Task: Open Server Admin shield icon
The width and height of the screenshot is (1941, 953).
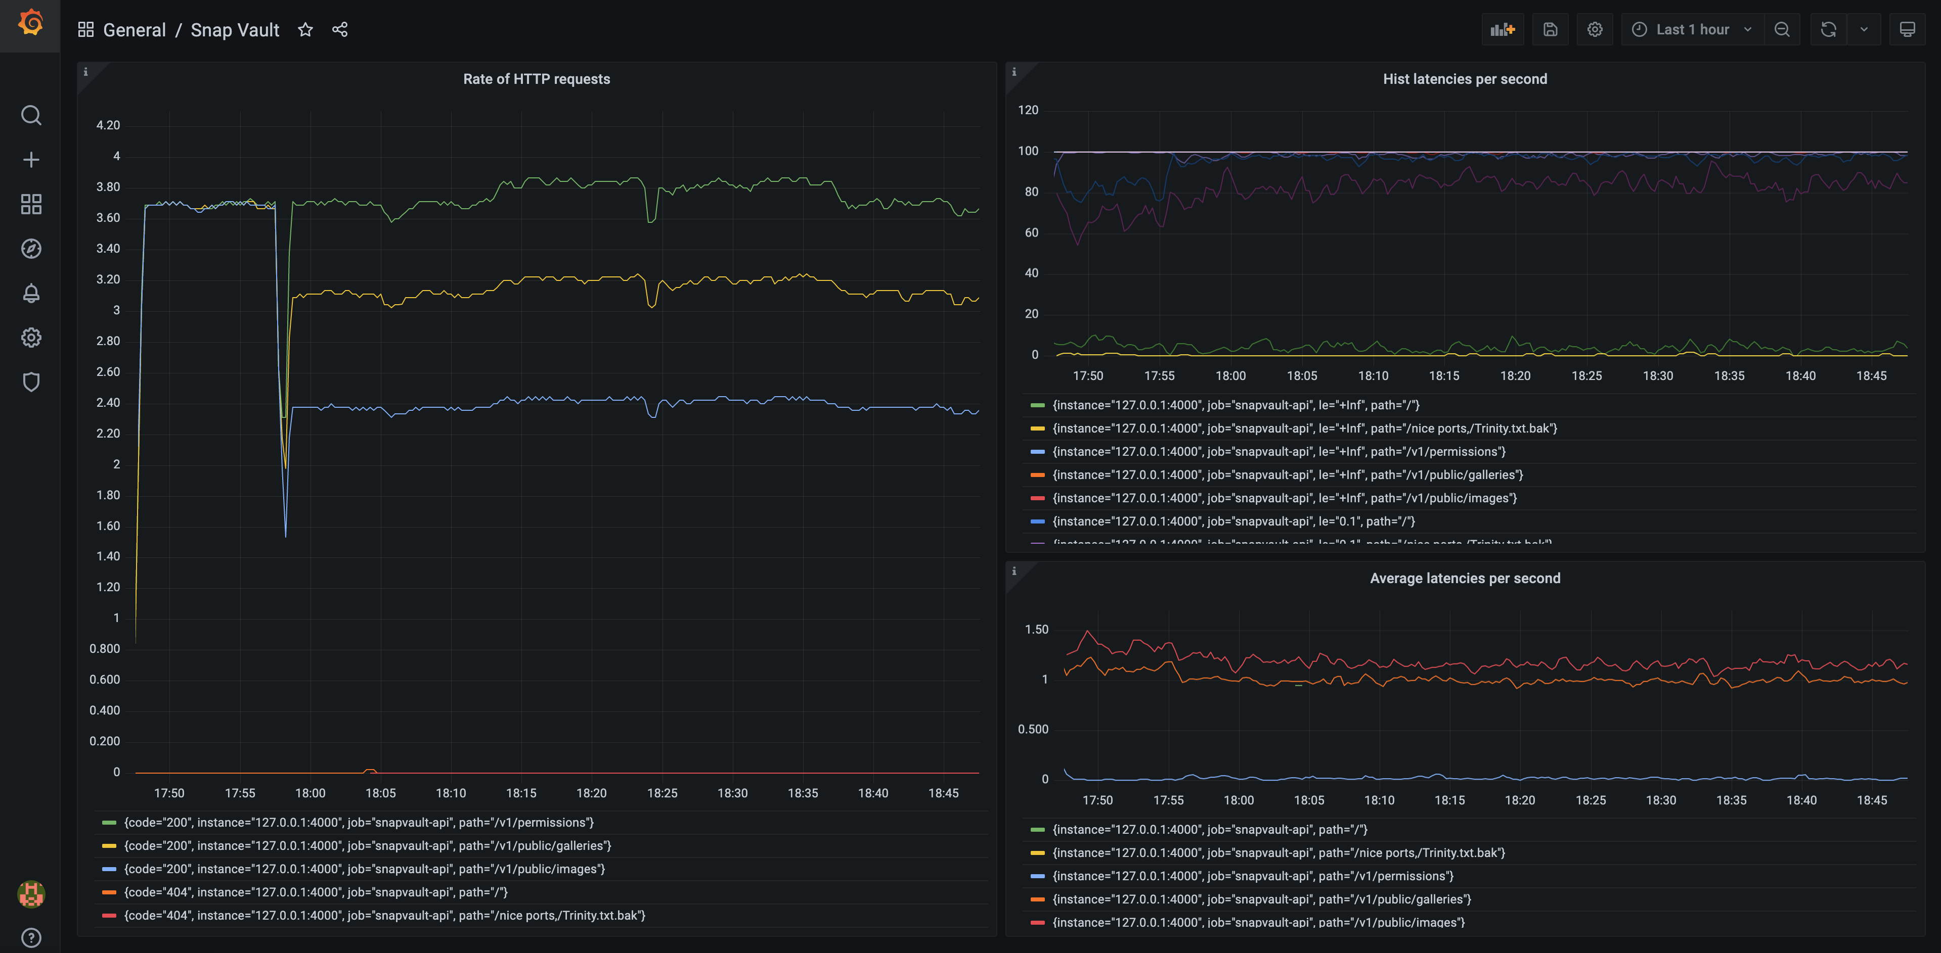Action: (31, 382)
